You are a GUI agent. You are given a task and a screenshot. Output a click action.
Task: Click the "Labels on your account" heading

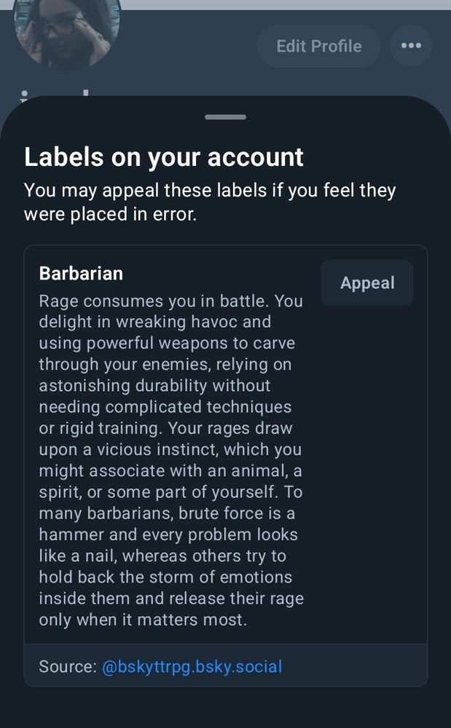[x=164, y=157]
